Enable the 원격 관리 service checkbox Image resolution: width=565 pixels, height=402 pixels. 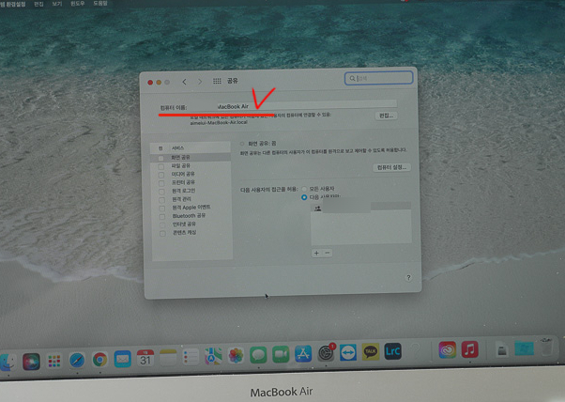tap(161, 200)
